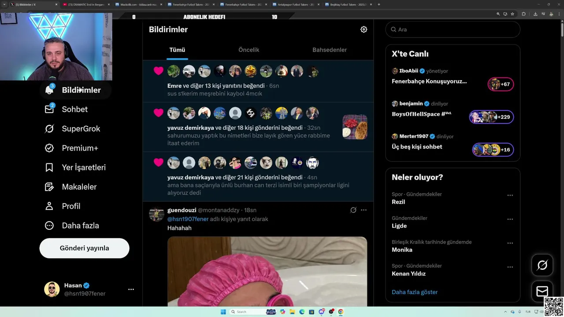This screenshot has height=317, width=564.
Task: Switch to DRAMATIC End YouTube browser tab
Action: (x=86, y=4)
